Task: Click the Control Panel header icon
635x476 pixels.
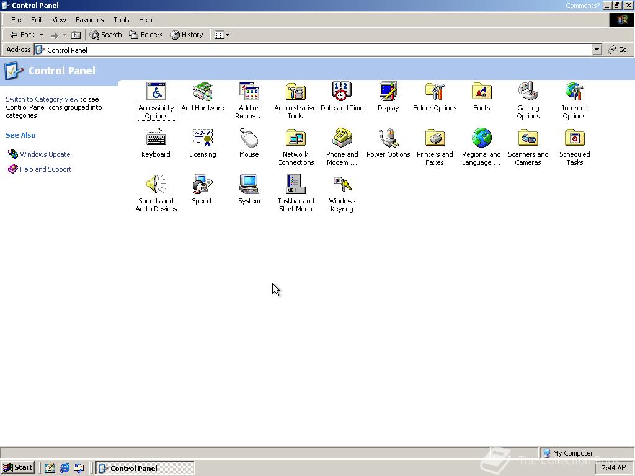Action: click(x=14, y=71)
